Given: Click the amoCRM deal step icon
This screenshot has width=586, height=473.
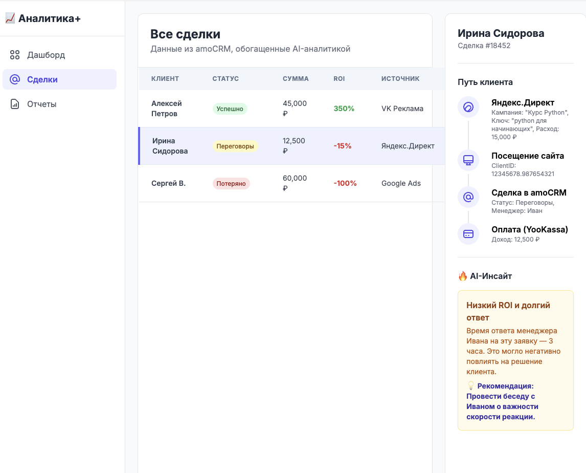Looking at the screenshot, I should click(468, 197).
